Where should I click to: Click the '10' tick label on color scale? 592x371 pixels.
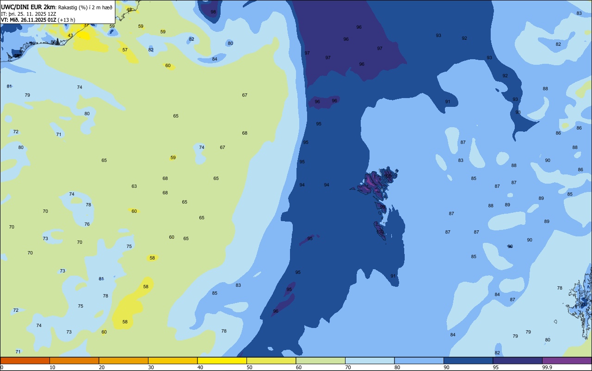pos(52,367)
